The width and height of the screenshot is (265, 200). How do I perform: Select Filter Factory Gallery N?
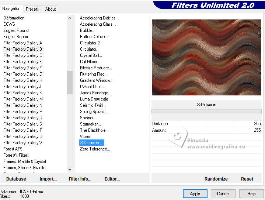point(22,105)
